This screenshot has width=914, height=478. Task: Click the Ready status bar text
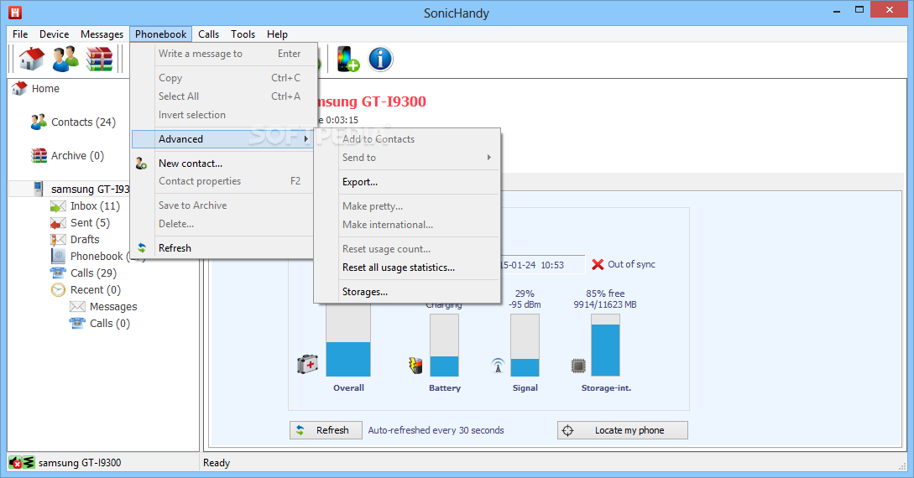(217, 463)
